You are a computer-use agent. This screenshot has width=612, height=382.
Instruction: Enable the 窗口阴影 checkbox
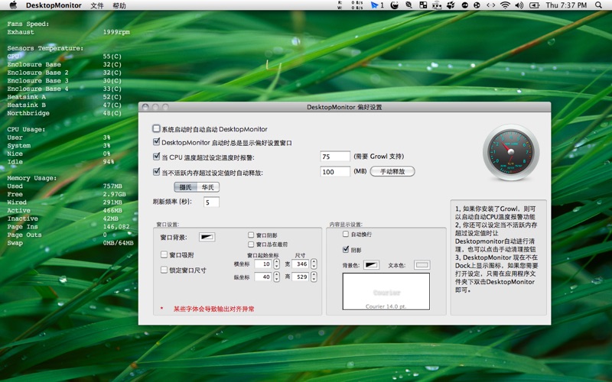251,235
